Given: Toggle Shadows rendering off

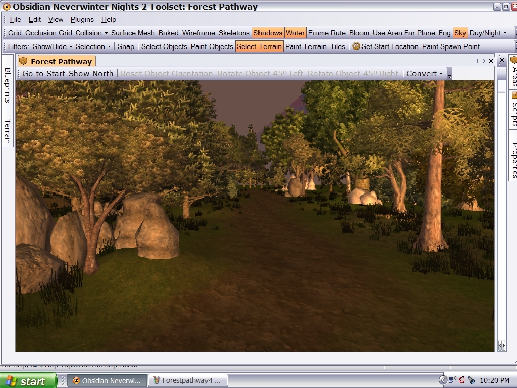Looking at the screenshot, I should 268,33.
